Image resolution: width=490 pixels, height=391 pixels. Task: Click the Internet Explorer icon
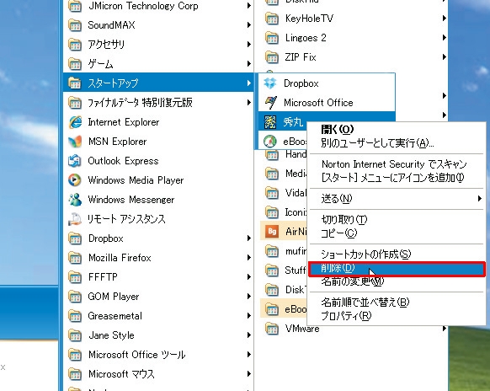click(75, 122)
